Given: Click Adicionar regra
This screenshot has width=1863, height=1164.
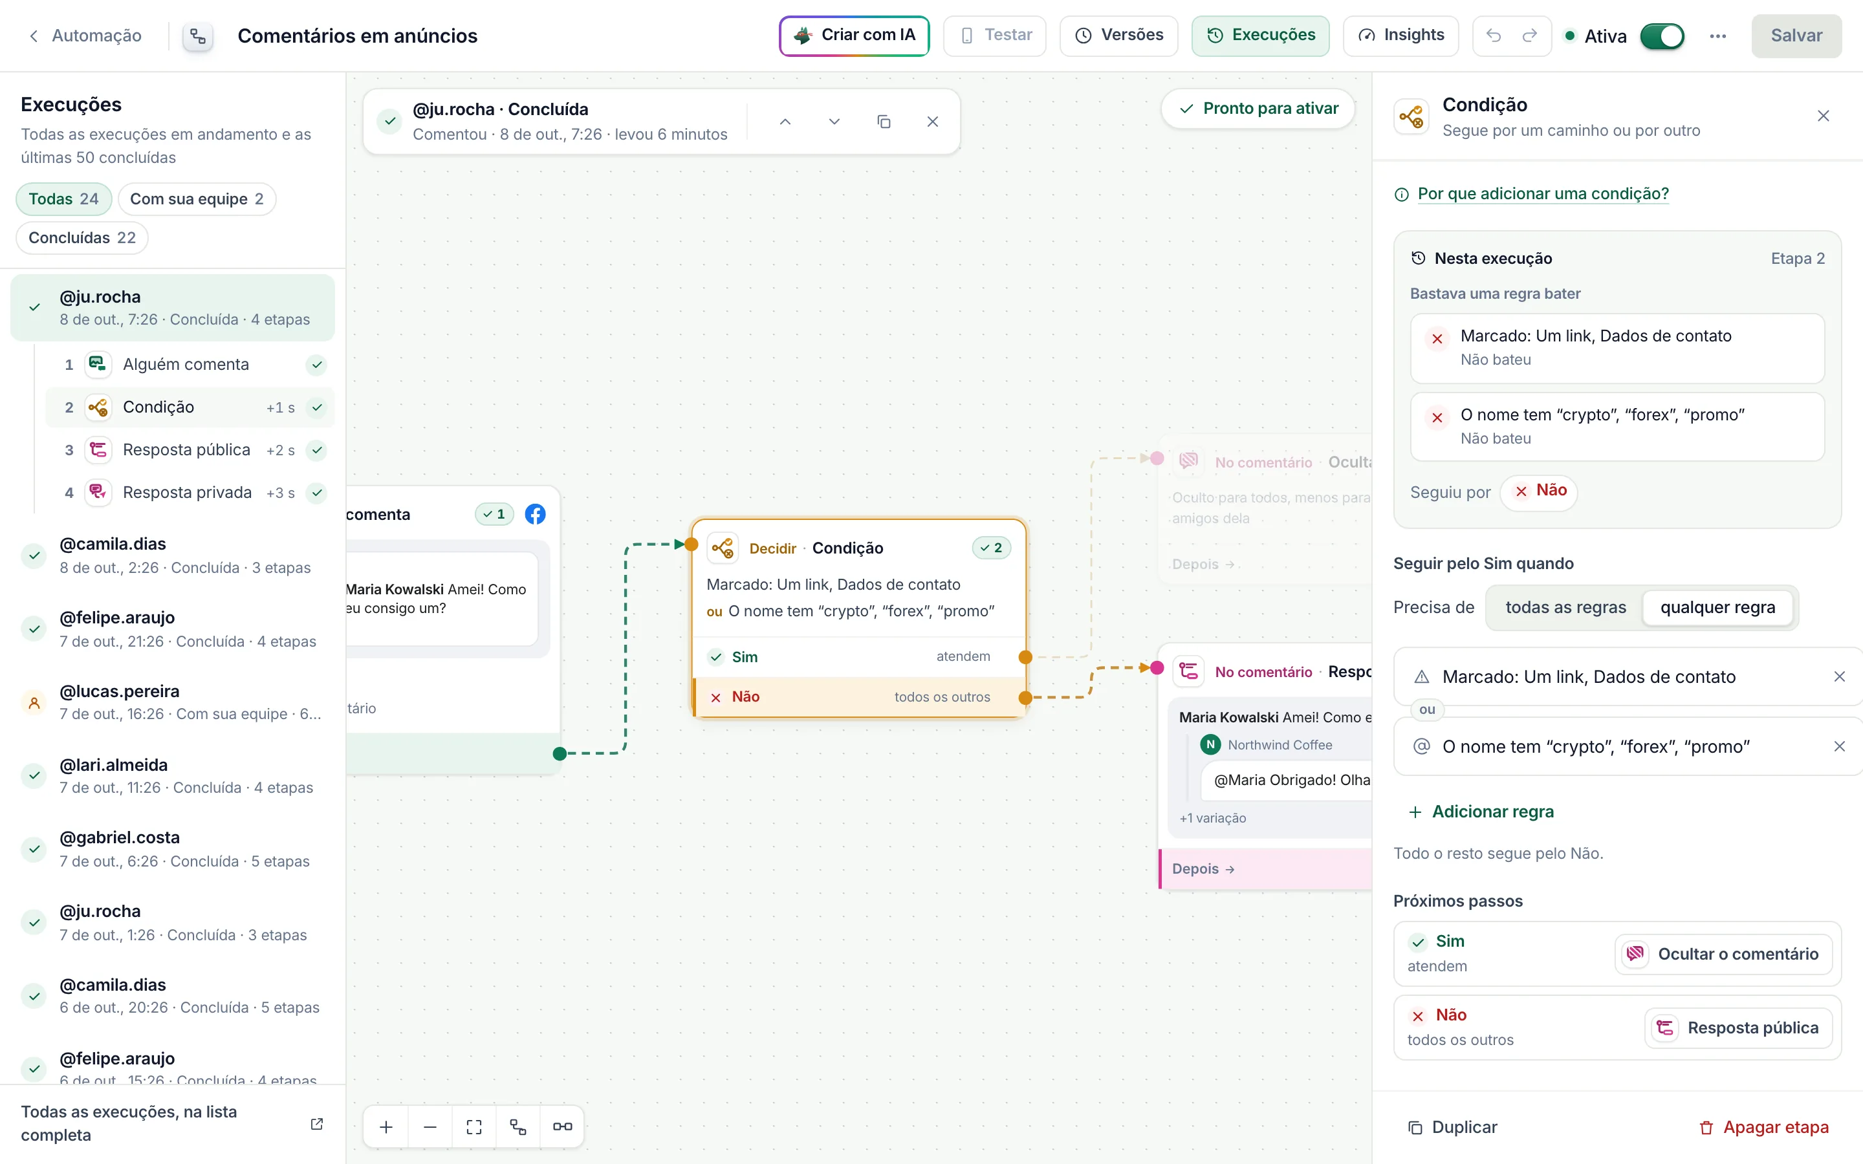Looking at the screenshot, I should coord(1481,812).
